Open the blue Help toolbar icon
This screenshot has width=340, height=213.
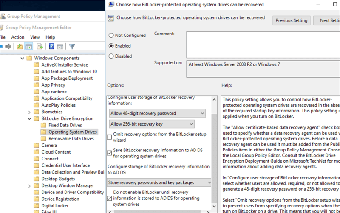(51, 47)
